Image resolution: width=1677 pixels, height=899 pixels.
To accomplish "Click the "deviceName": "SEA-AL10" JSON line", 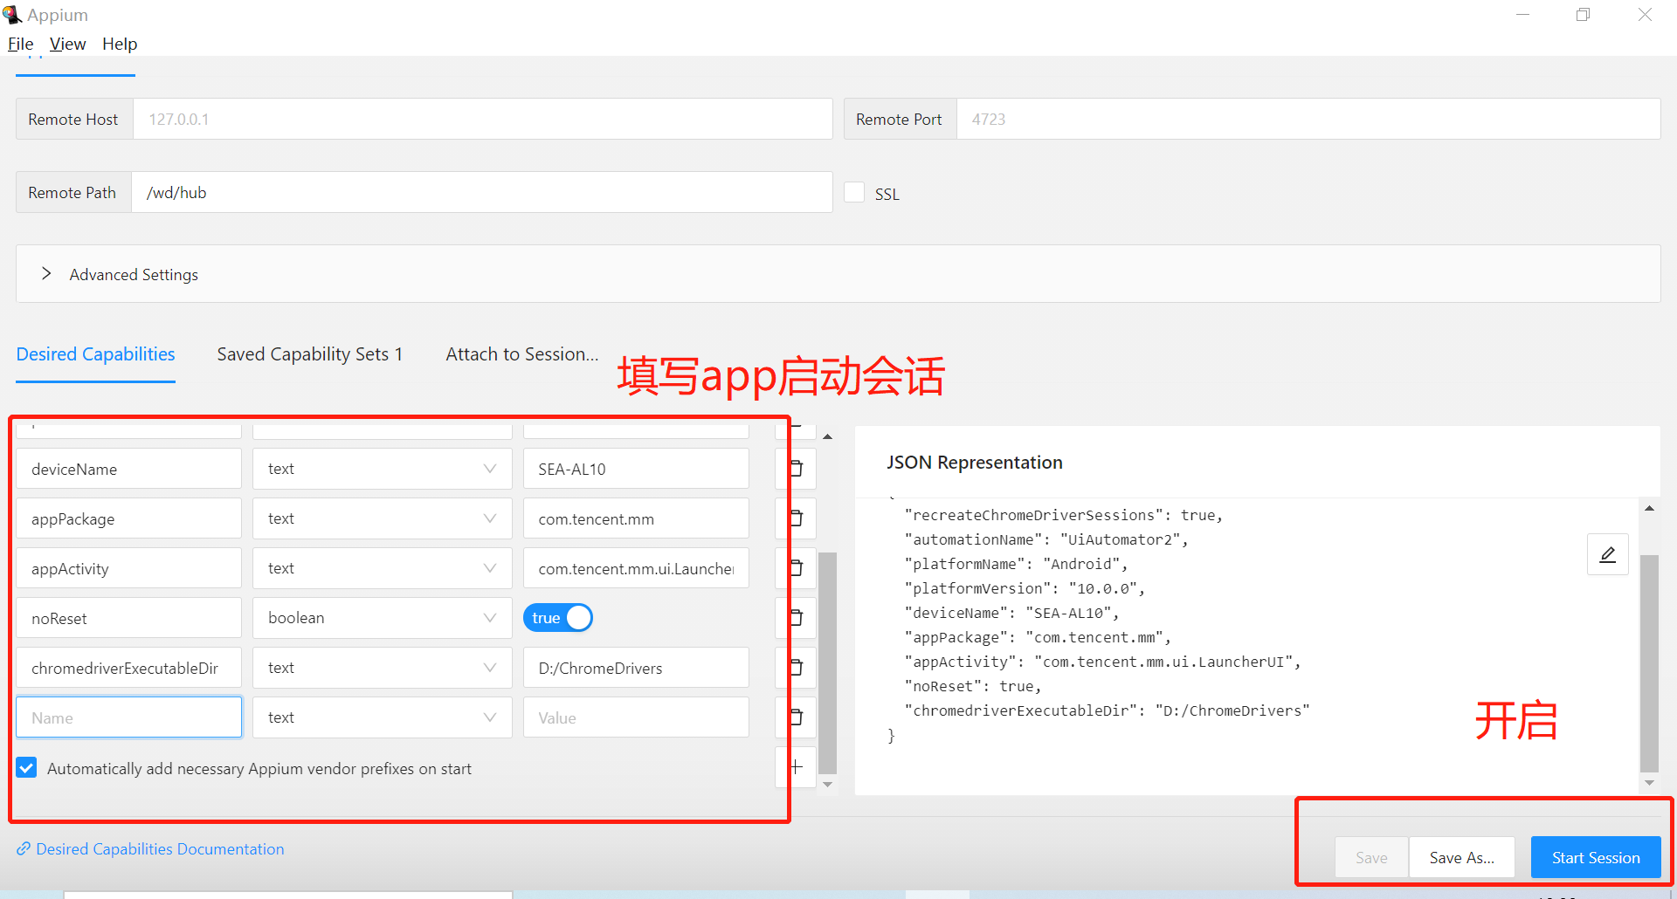I will coord(1011,613).
